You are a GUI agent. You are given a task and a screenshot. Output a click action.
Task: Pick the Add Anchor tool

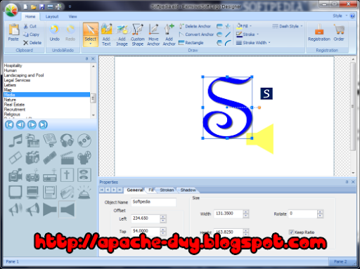pos(169,34)
